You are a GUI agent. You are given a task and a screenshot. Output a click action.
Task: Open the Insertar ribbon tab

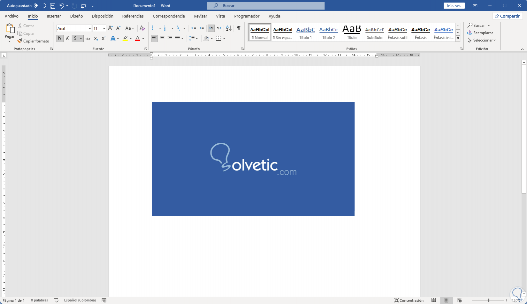pos(54,16)
